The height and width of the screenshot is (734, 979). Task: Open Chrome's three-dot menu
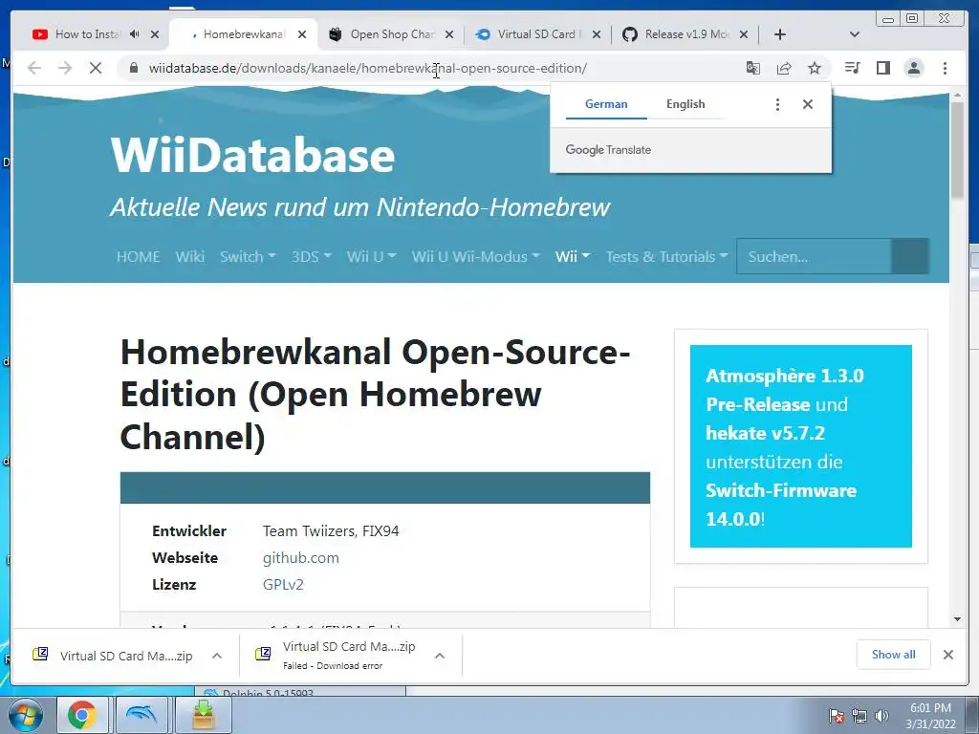[945, 68]
